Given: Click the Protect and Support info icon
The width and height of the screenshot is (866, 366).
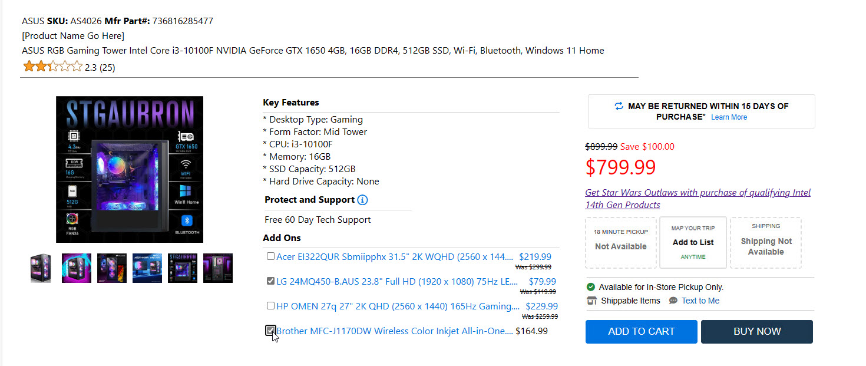Looking at the screenshot, I should tap(363, 200).
